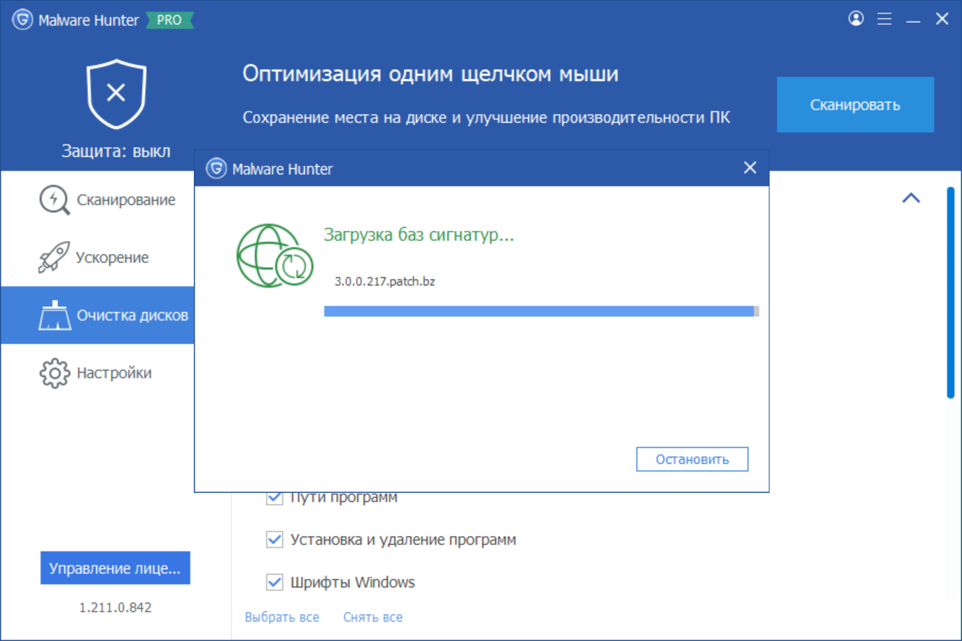Toggle Установка и удаление программ checkbox
This screenshot has height=641, width=962.
274,540
